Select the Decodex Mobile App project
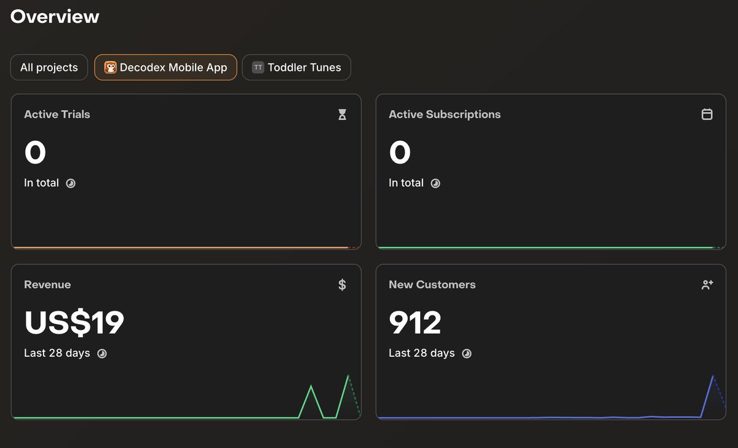738x448 pixels. pyautogui.click(x=165, y=68)
